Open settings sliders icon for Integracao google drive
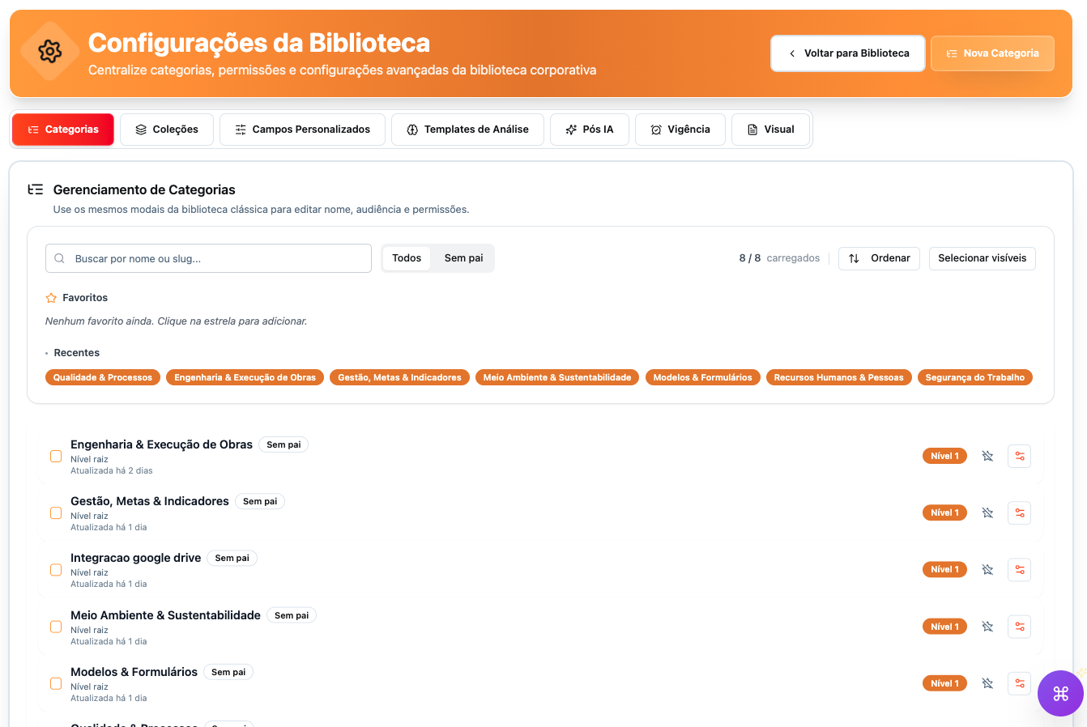The height and width of the screenshot is (727, 1087). pyautogui.click(x=1019, y=569)
